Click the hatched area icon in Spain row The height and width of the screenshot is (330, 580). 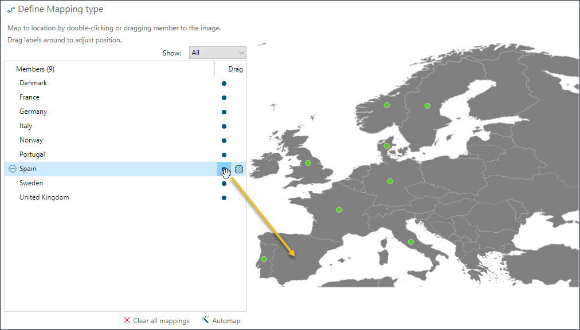[x=239, y=169]
